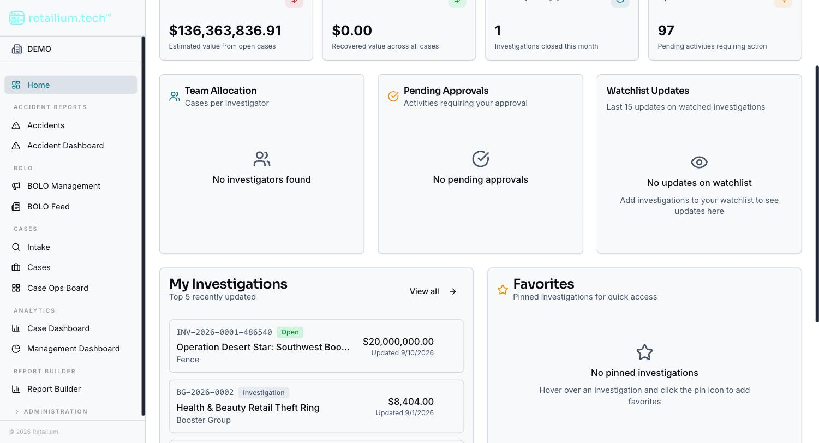Click the investigations closed this month card
Screen dimensions: 819x443
coord(562,30)
